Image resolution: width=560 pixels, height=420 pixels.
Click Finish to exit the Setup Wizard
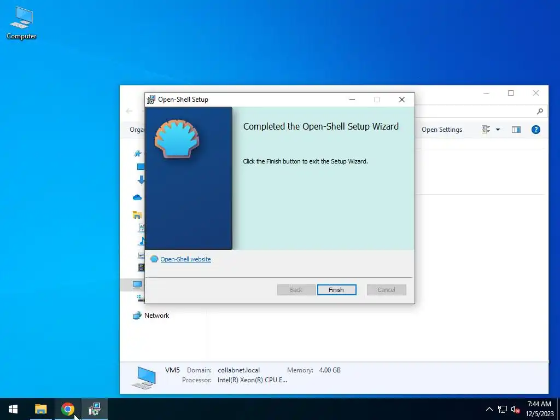(336, 290)
